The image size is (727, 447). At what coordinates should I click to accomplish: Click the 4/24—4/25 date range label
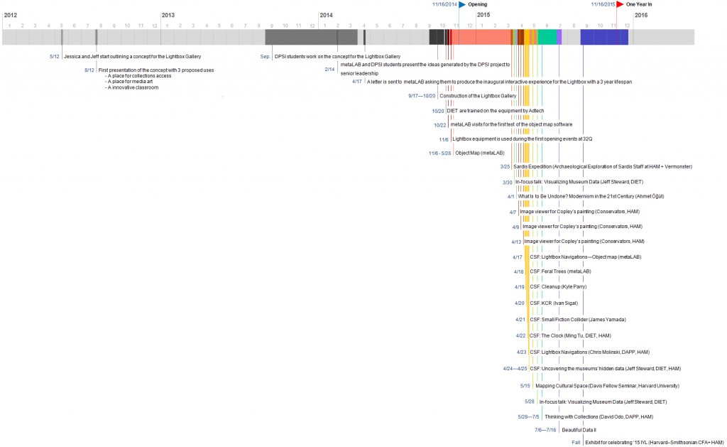(515, 369)
